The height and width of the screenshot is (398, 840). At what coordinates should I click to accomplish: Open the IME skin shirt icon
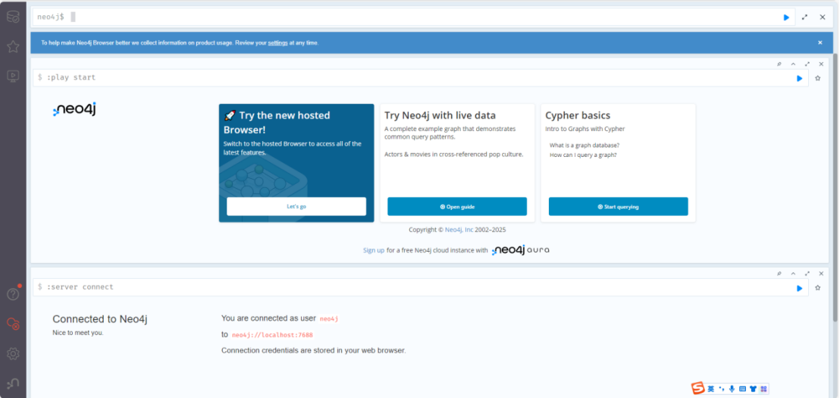point(754,388)
